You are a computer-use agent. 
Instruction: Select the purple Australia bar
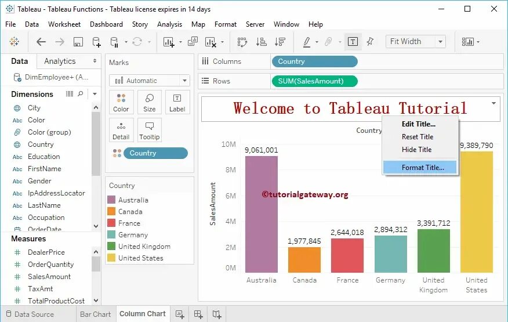coord(261,214)
